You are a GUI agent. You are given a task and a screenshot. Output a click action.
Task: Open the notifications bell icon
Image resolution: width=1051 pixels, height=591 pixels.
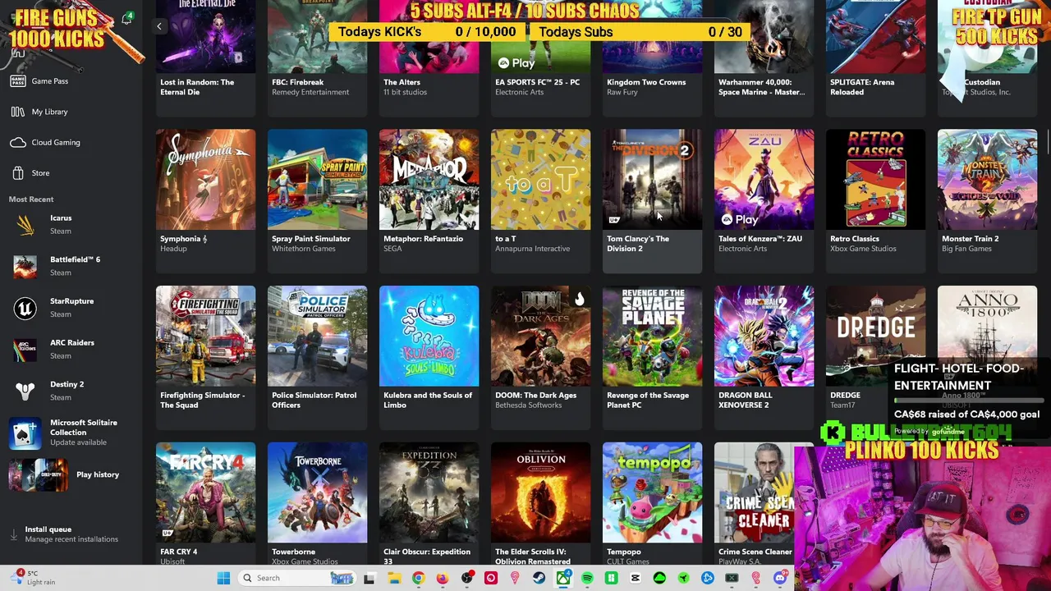[127, 18]
